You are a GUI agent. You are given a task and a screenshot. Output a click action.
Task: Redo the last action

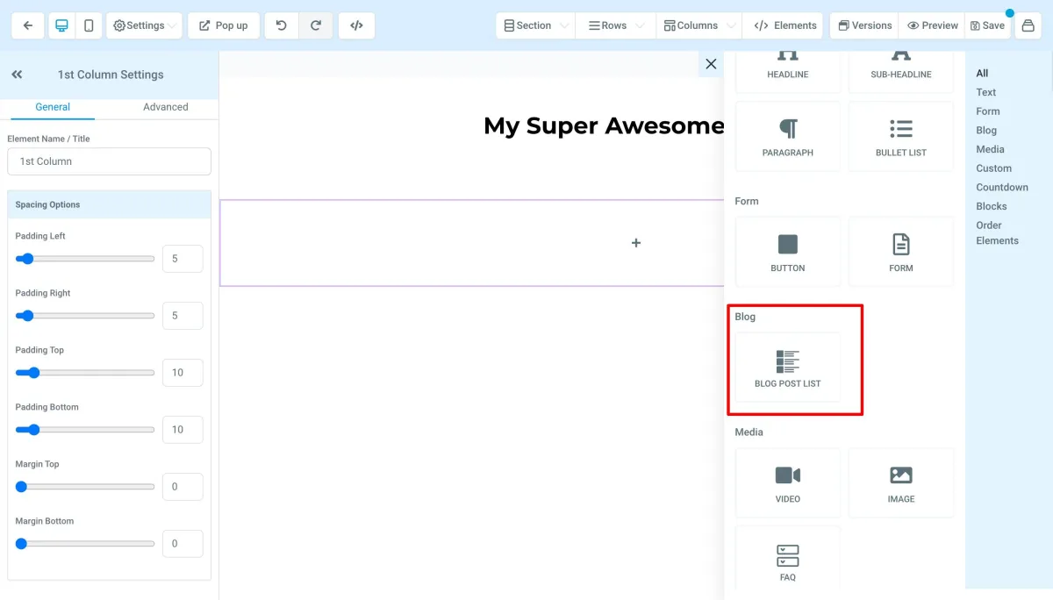(316, 25)
